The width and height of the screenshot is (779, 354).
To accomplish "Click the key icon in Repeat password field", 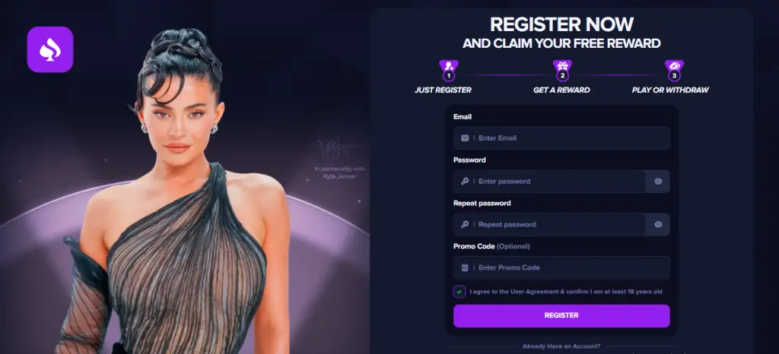I will coord(465,224).
